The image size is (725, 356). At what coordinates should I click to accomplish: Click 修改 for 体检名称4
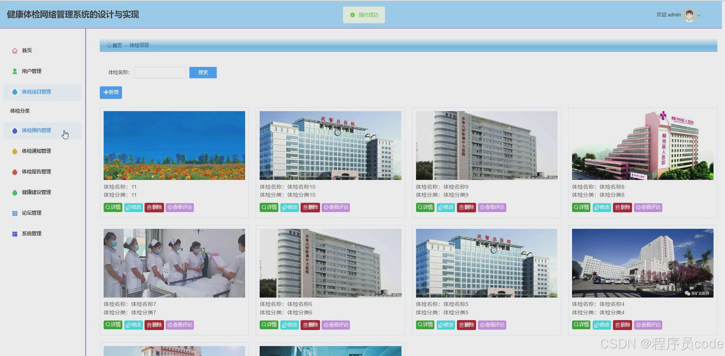[602, 325]
